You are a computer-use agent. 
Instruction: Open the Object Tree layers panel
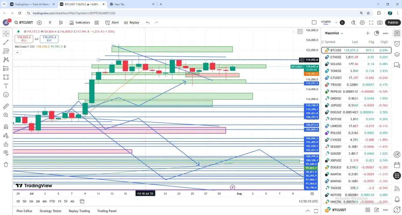point(397,54)
